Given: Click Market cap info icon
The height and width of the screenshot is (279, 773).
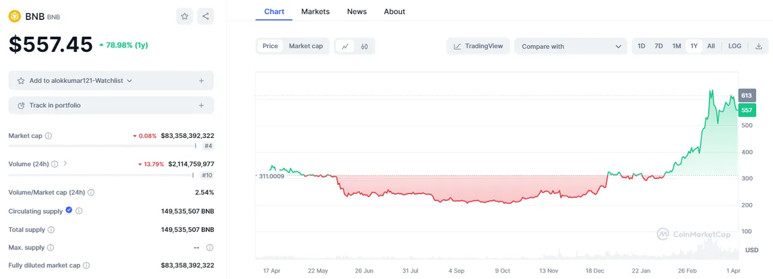Looking at the screenshot, I should click(x=48, y=136).
